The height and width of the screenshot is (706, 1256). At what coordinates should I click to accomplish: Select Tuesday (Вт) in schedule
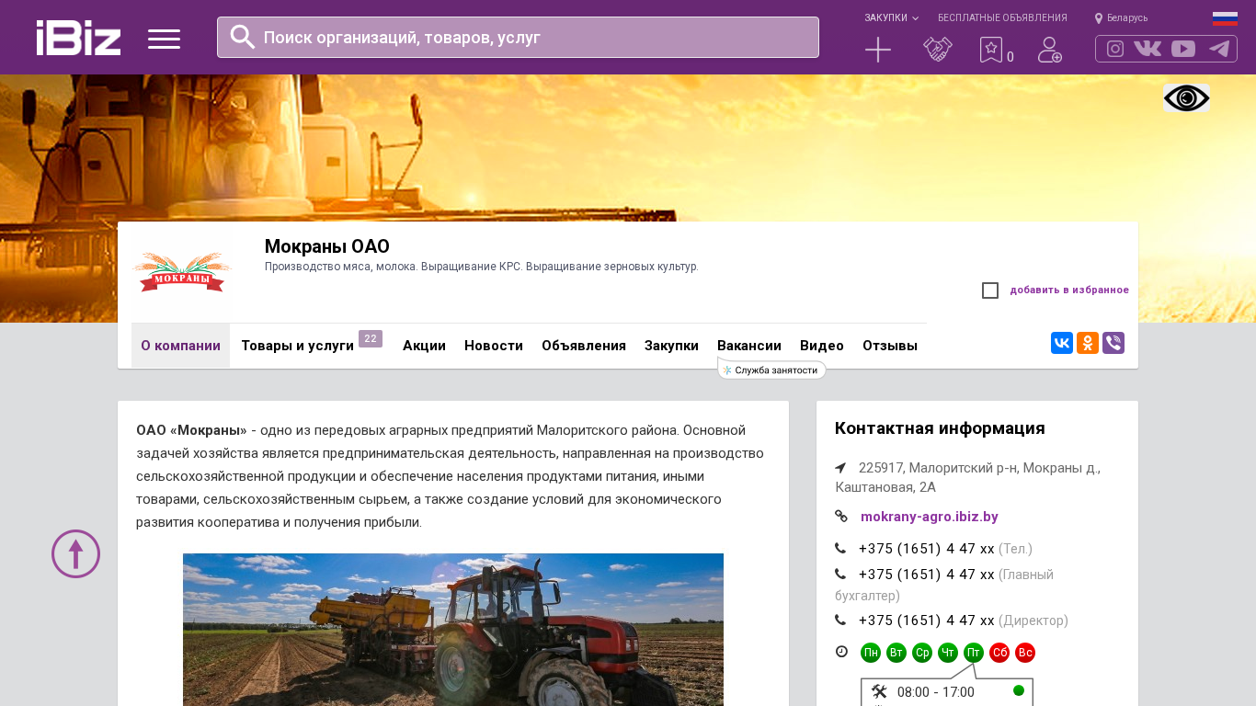(x=896, y=653)
